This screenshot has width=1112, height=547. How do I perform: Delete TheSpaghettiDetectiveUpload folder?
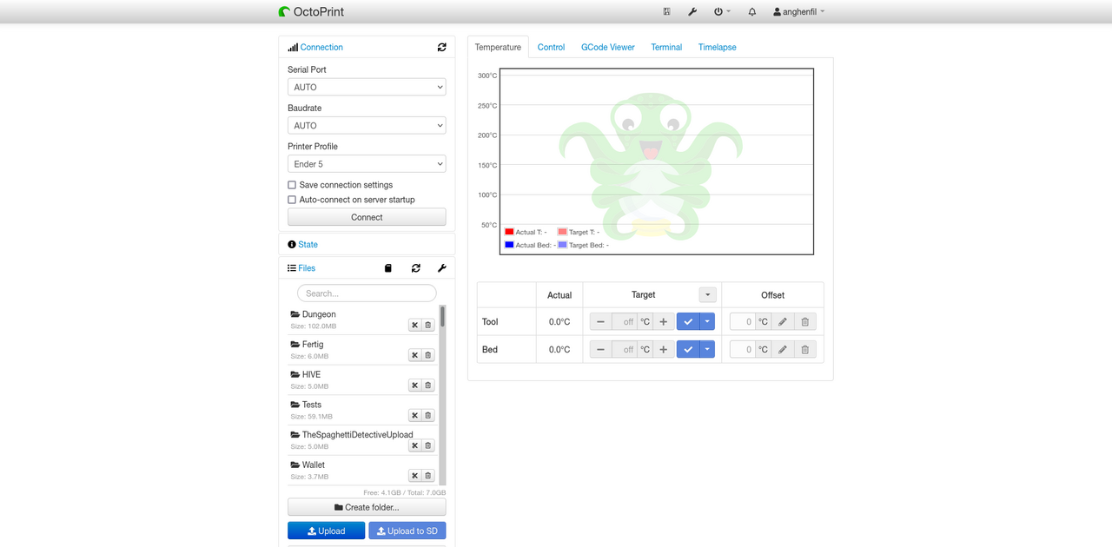click(x=427, y=445)
